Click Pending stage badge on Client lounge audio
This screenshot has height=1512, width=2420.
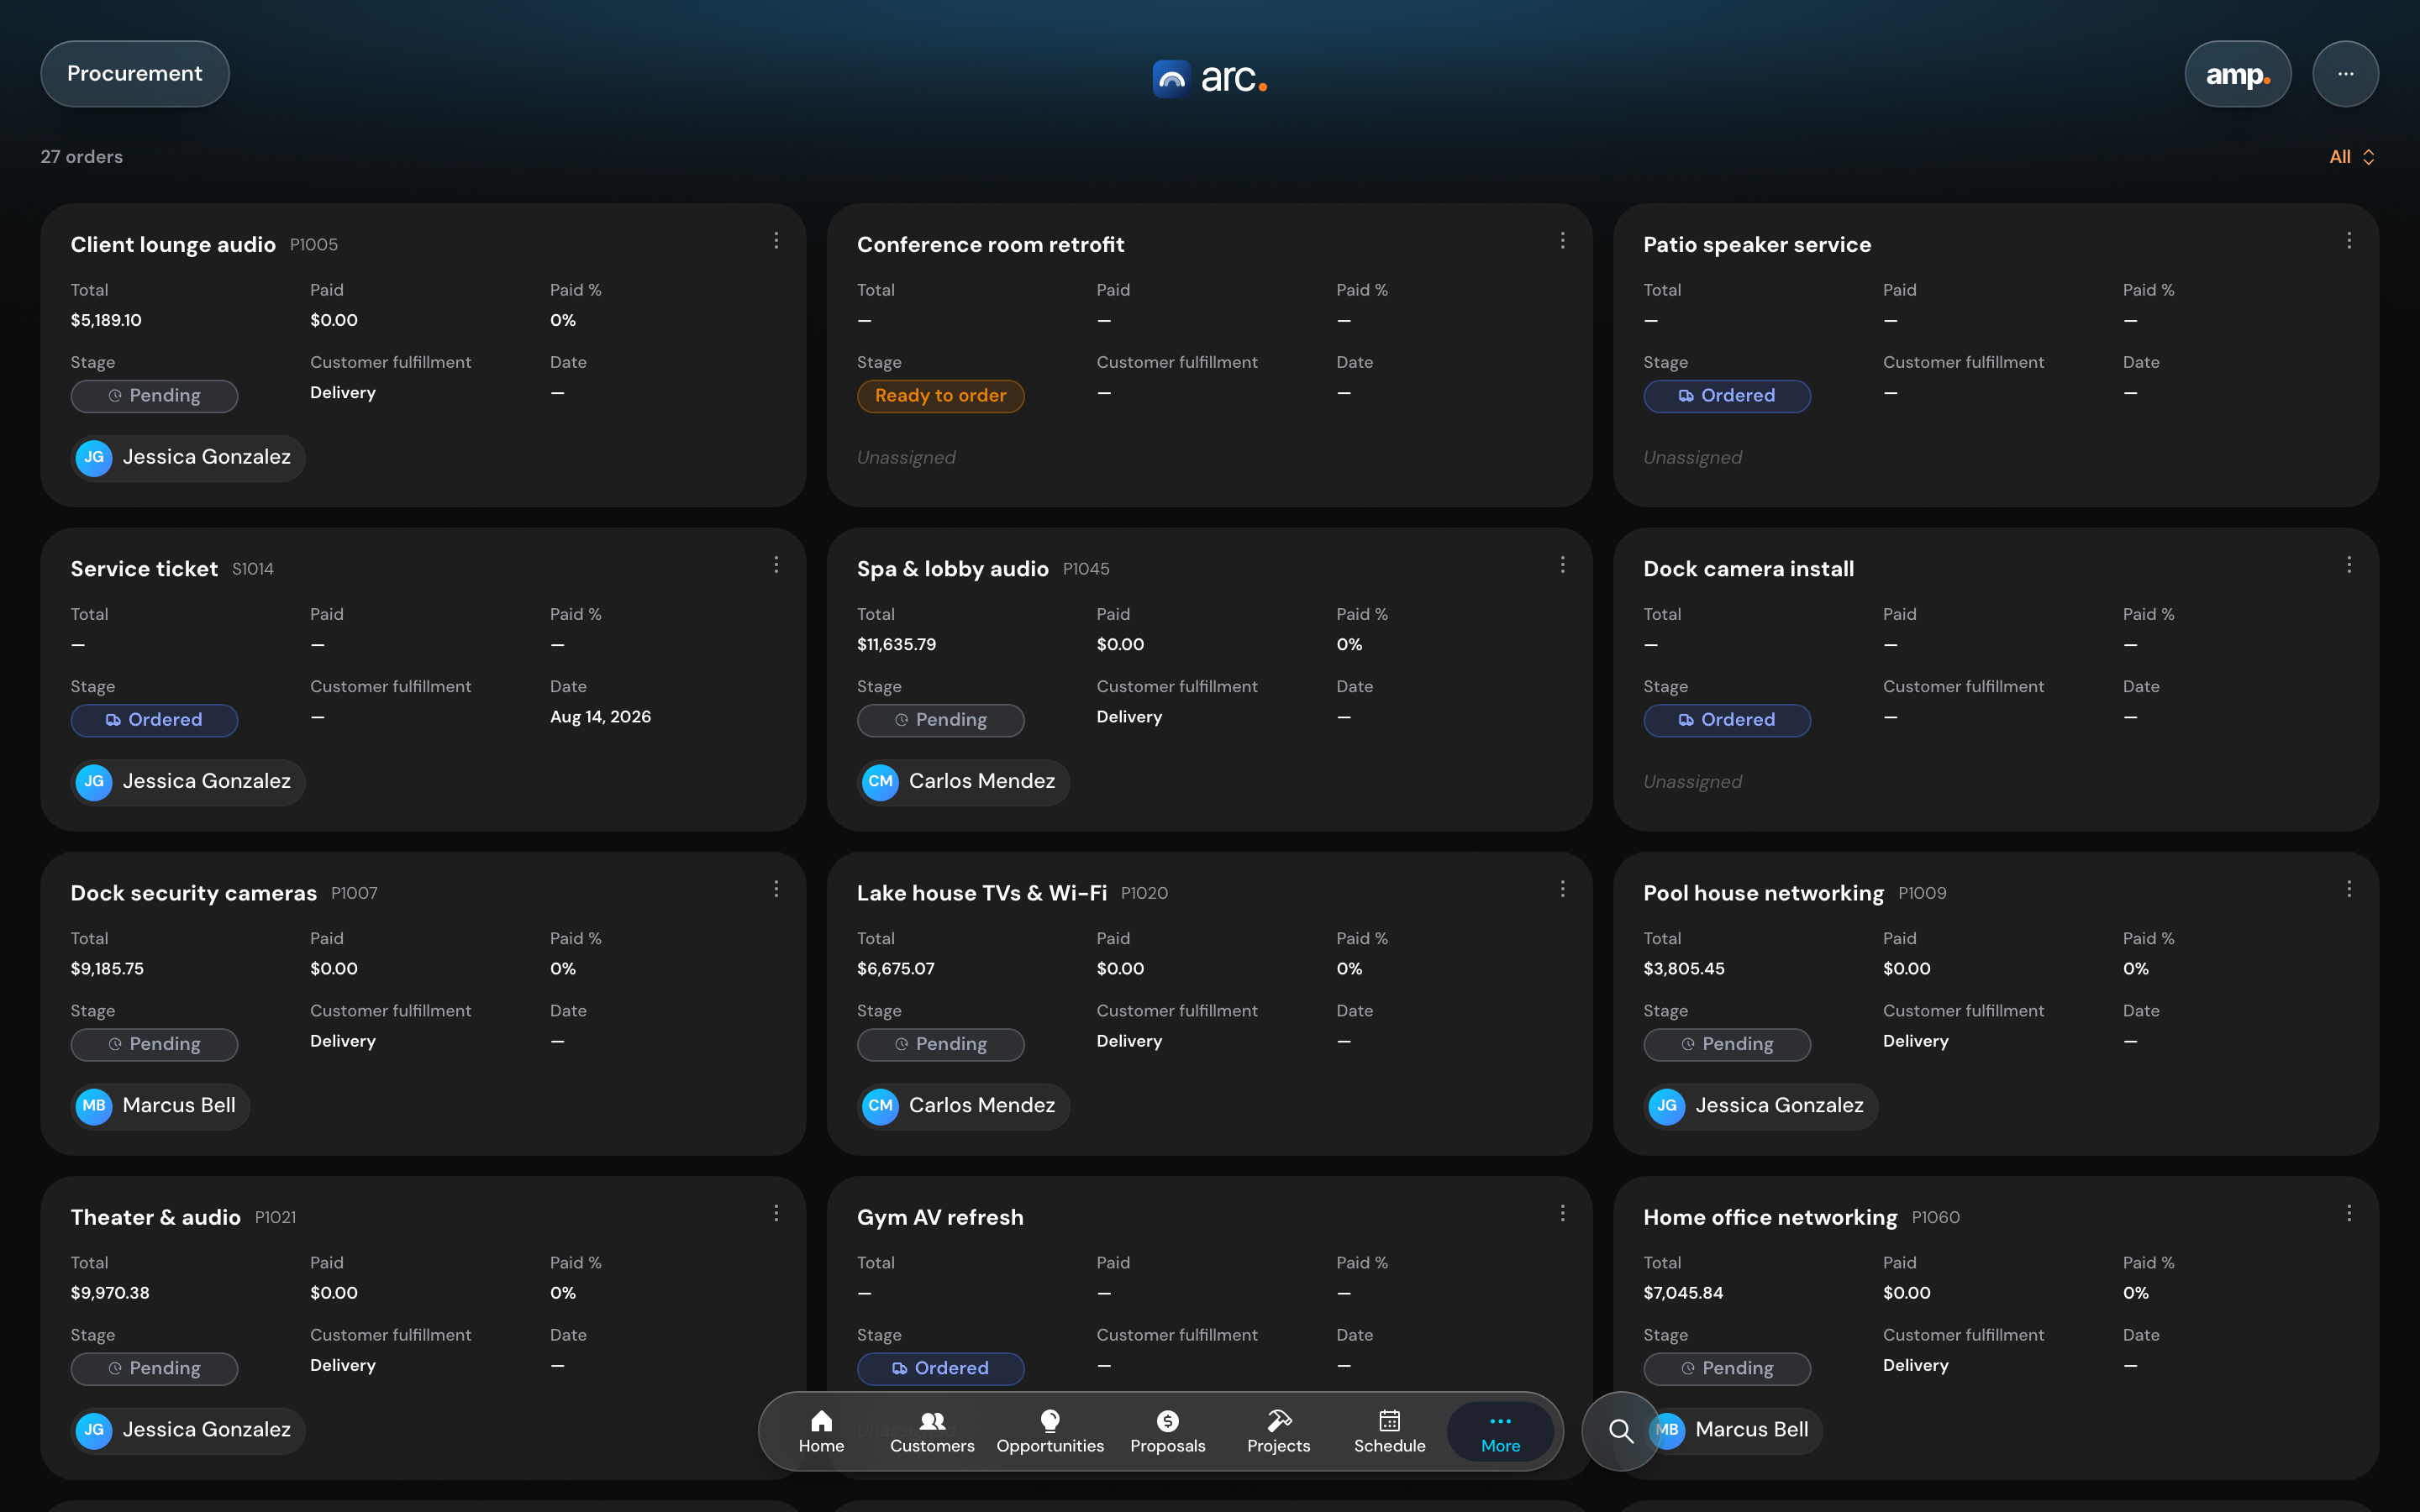tap(154, 396)
